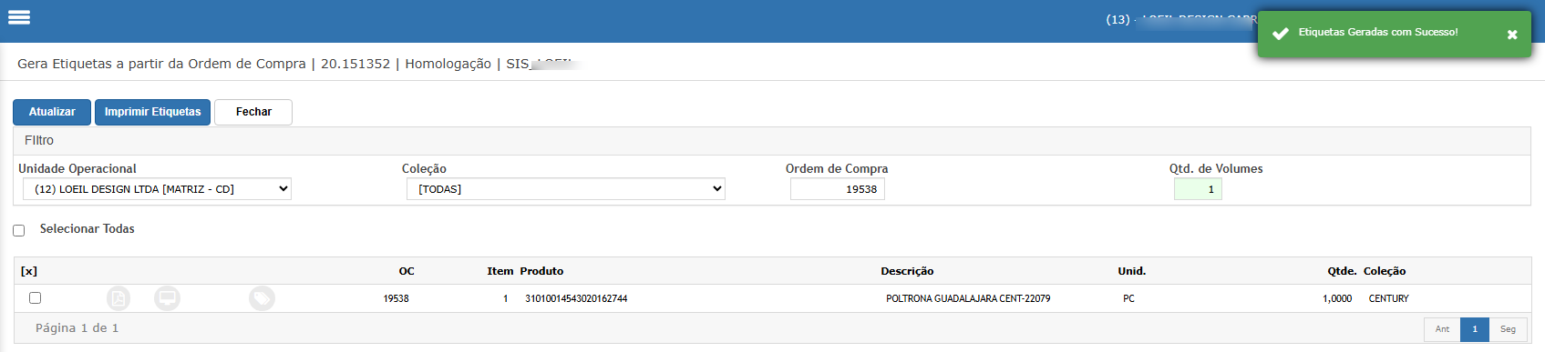Click page 1 pagination button

click(1475, 329)
